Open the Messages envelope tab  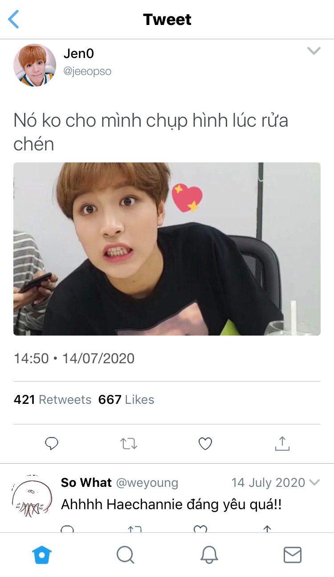[293, 555]
